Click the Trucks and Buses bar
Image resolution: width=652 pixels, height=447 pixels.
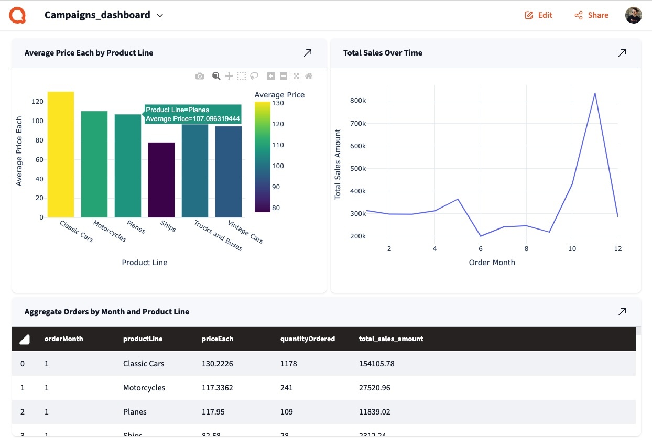195,171
